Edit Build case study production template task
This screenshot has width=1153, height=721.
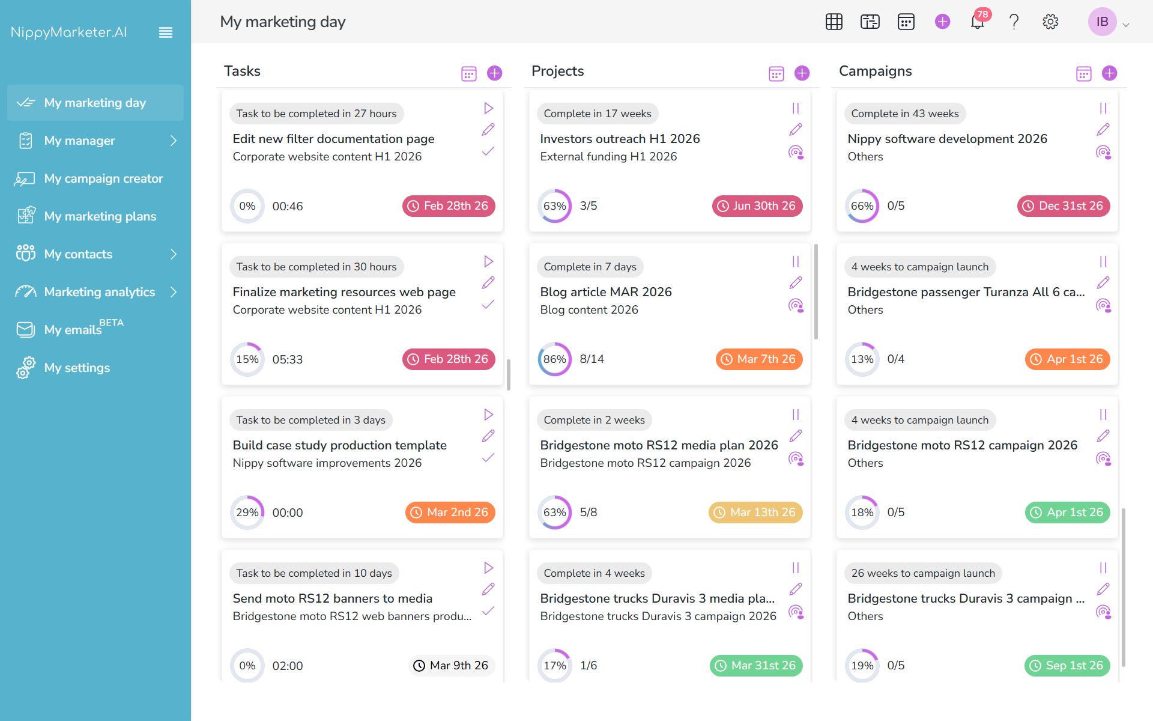click(x=488, y=436)
